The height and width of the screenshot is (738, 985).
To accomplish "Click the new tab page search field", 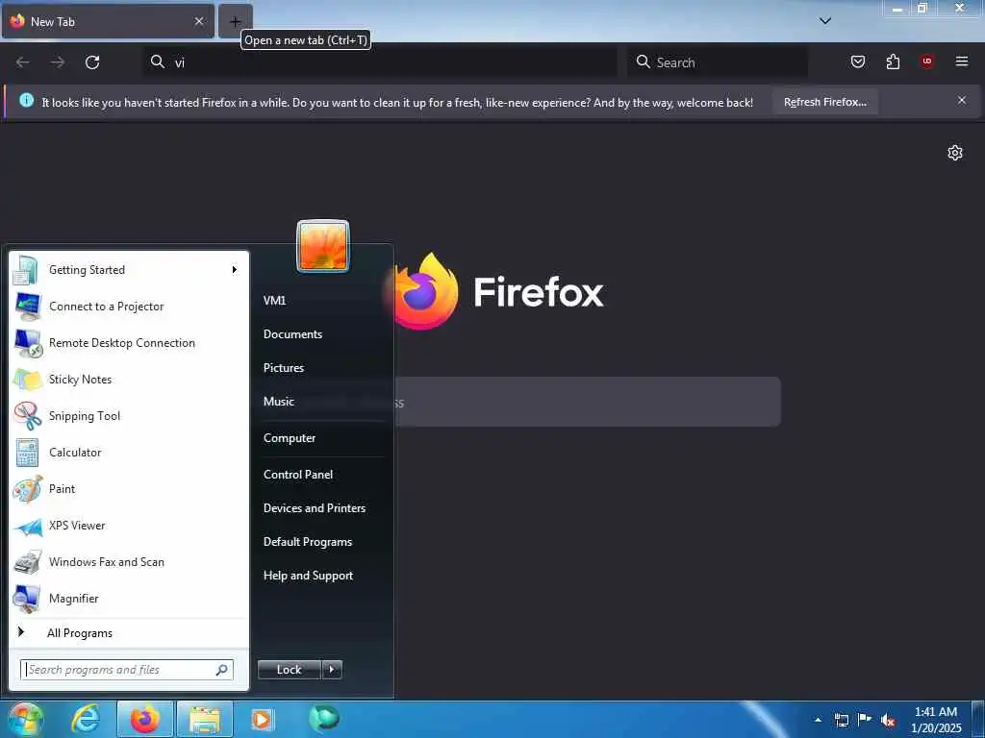I will pyautogui.click(x=588, y=403).
